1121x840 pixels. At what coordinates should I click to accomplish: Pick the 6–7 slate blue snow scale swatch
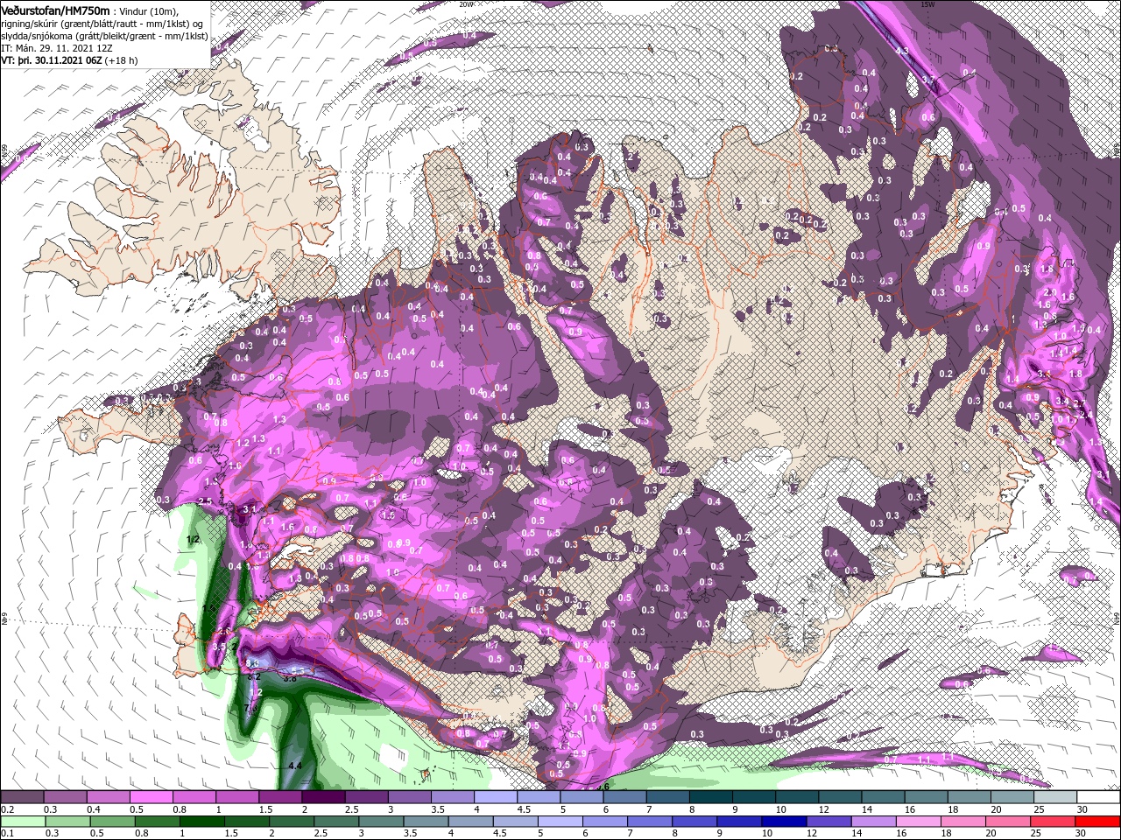(624, 797)
